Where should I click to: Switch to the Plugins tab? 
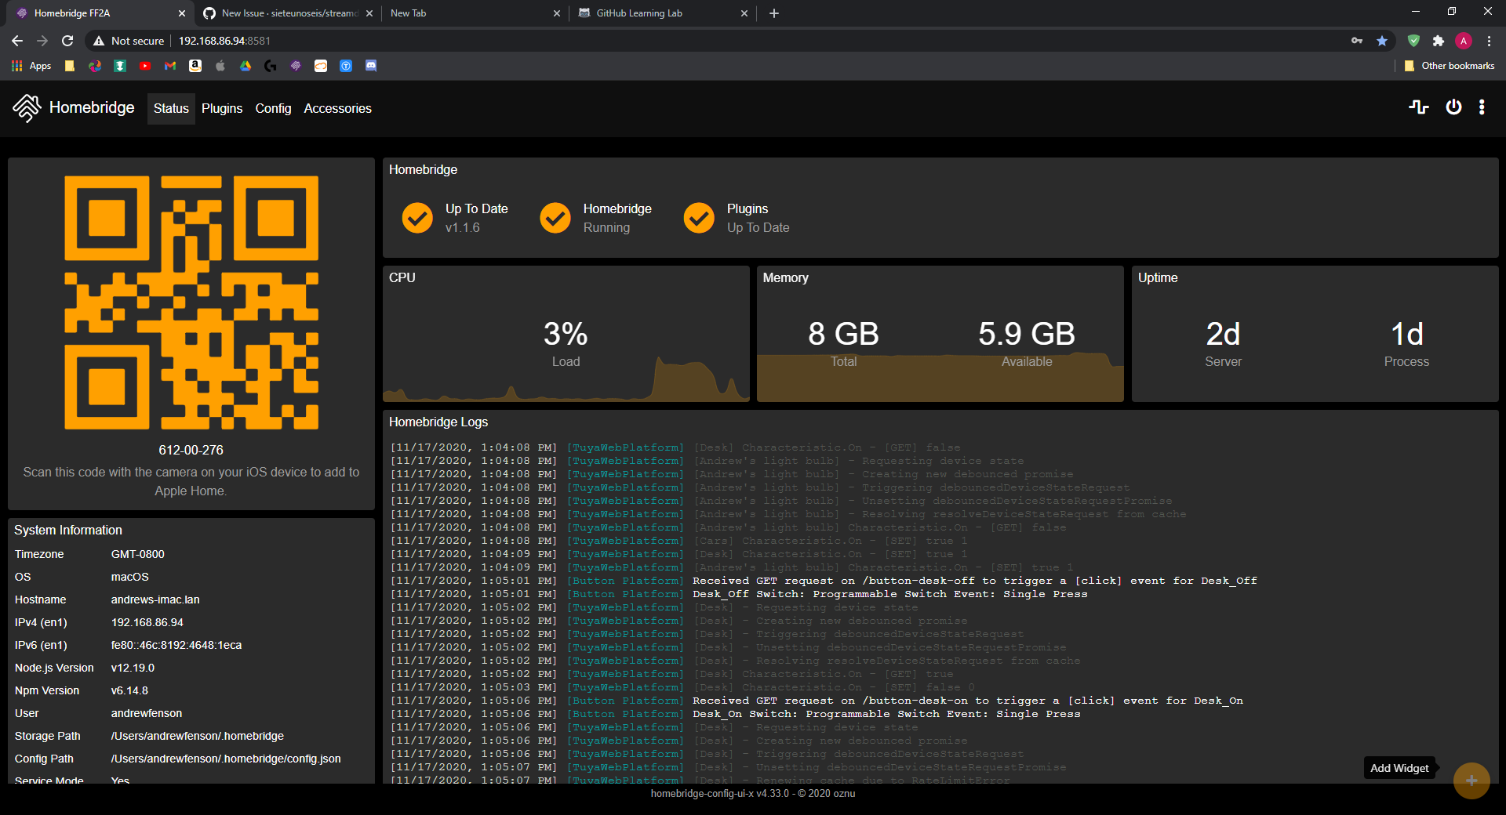click(x=222, y=108)
